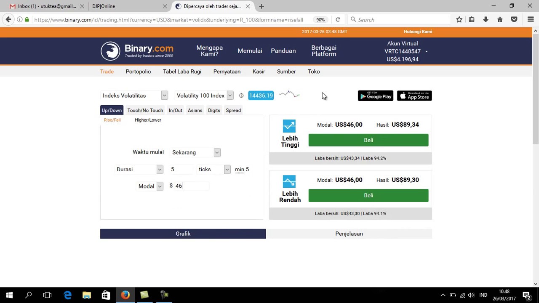The image size is (539, 303).
Task: Select the Touch/No Touch tab
Action: (145, 110)
